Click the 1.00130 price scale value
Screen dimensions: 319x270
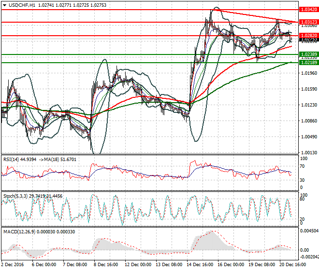point(309,153)
